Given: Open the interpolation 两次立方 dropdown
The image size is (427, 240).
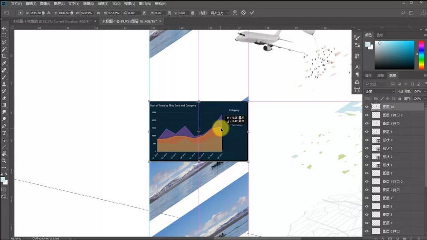Looking at the screenshot, I should (220, 13).
